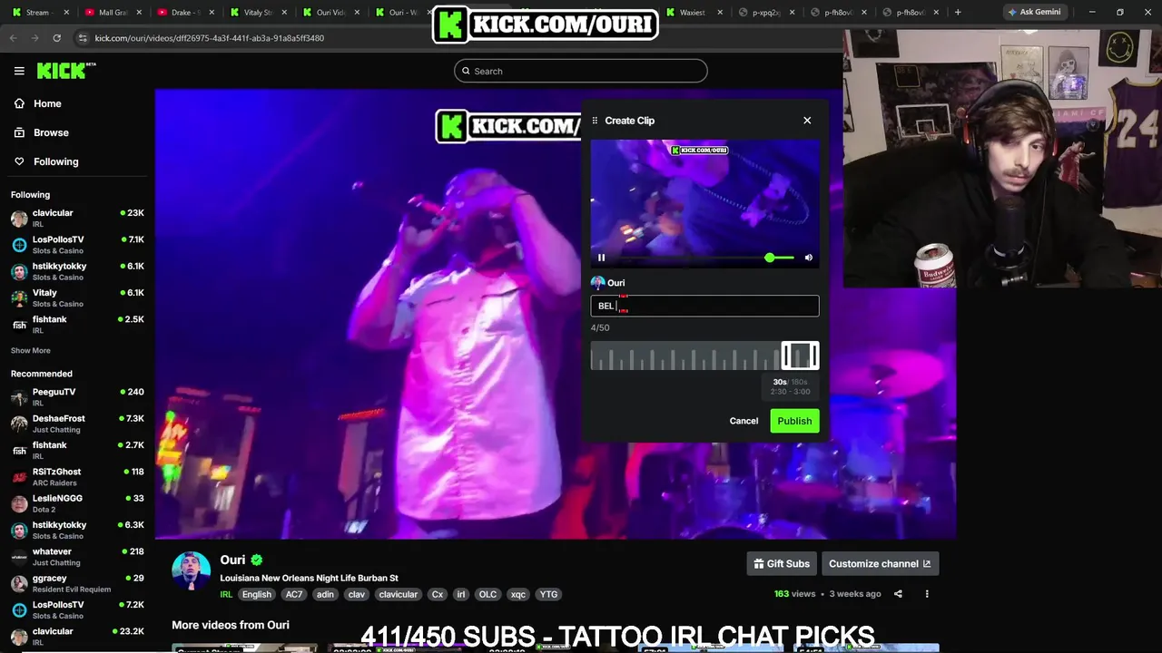Screen dimensions: 1162x653
Task: Select the xqc tag
Action: [518, 595]
